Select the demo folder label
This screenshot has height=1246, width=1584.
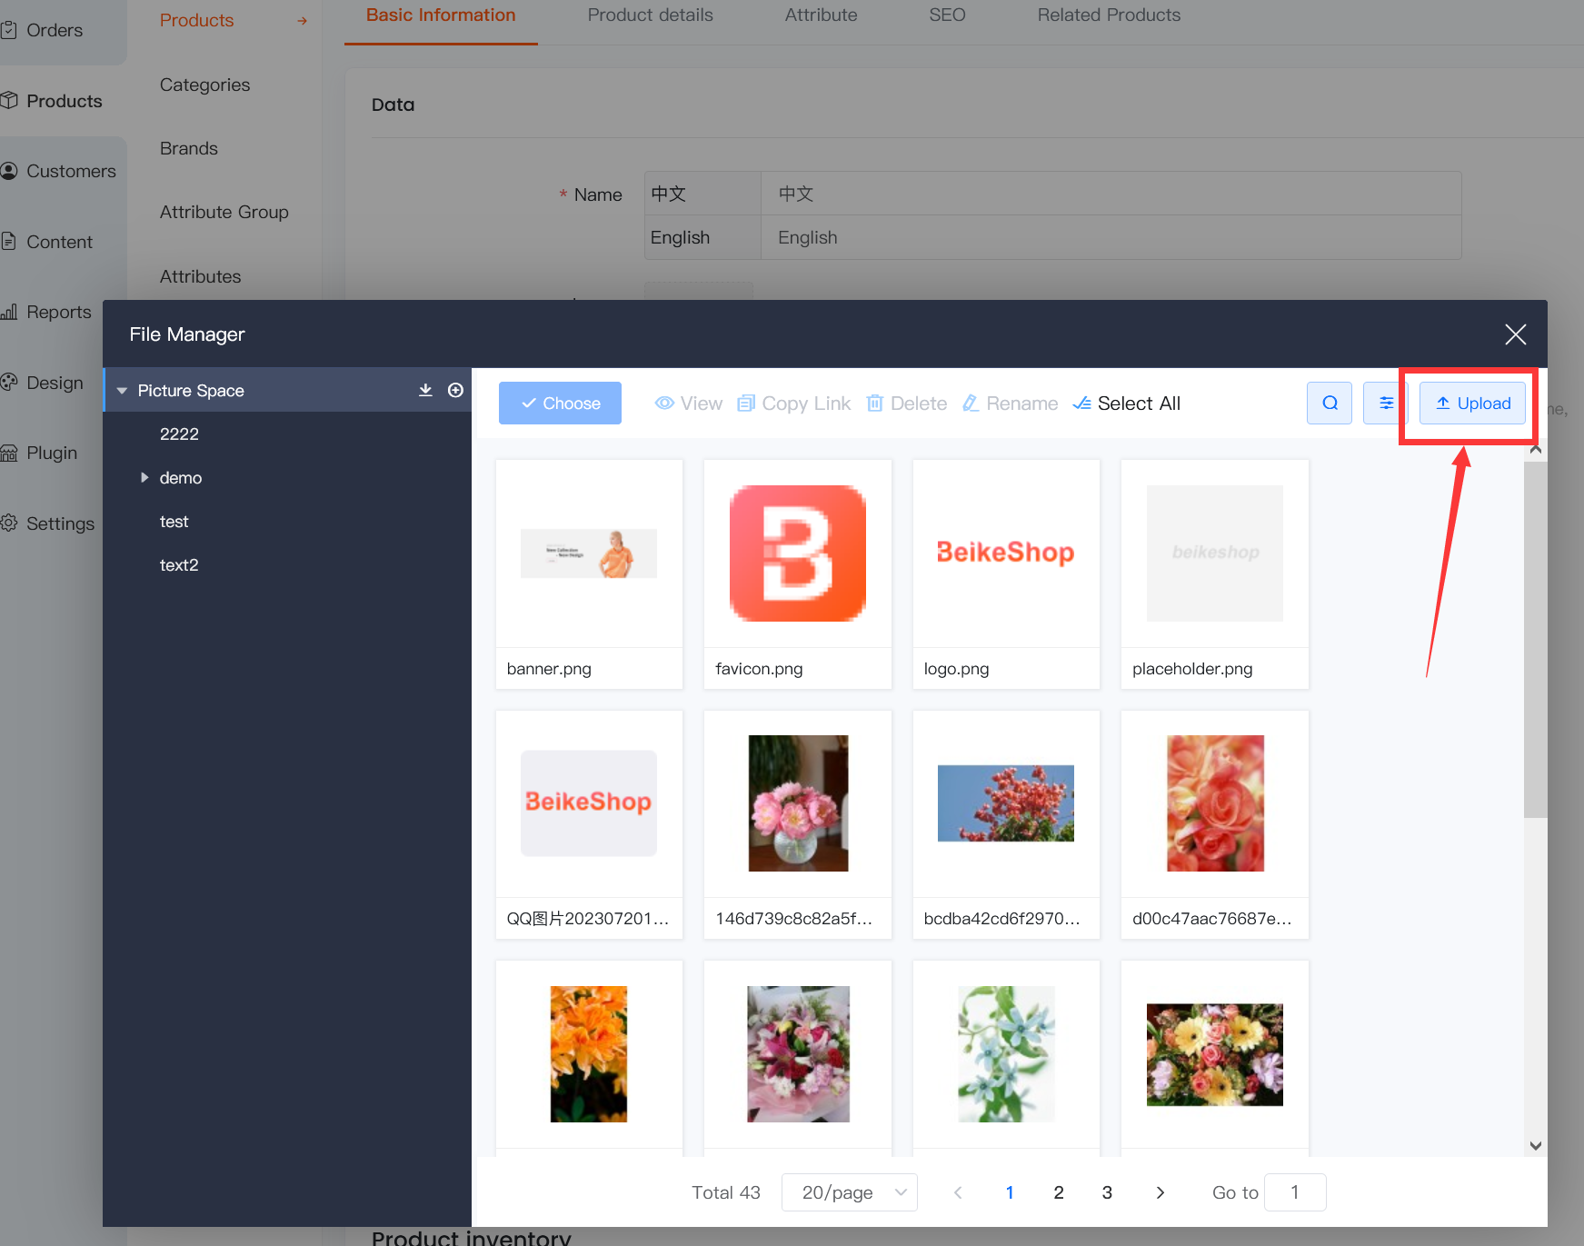(x=181, y=478)
